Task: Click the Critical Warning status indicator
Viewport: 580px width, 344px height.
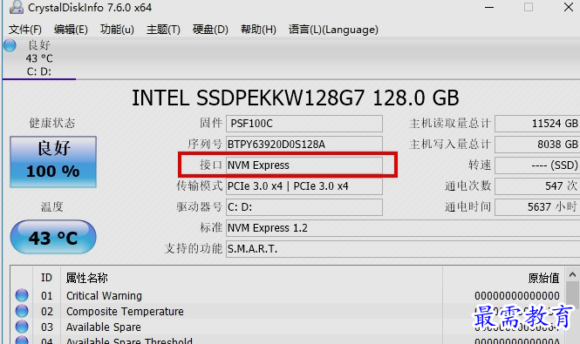Action: 22,295
